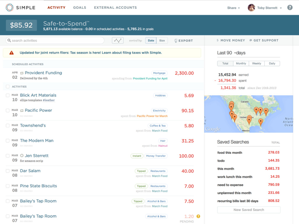Open the Goals tab
Screen dimensions: 299x224
(x=79, y=8)
